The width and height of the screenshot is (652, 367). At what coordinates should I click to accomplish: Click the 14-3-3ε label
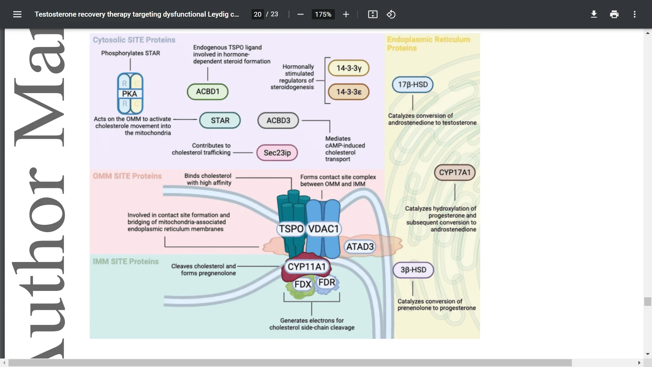349,92
